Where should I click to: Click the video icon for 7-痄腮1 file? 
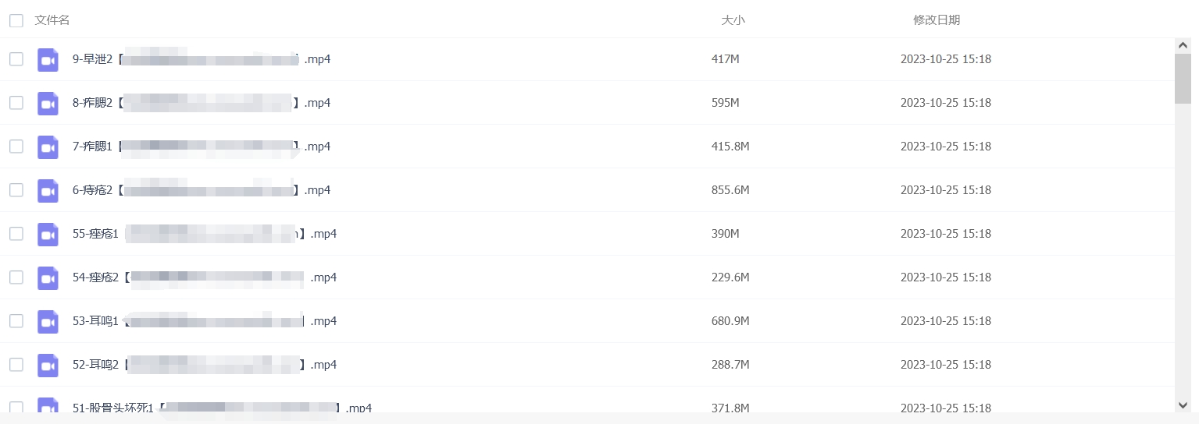click(48, 147)
